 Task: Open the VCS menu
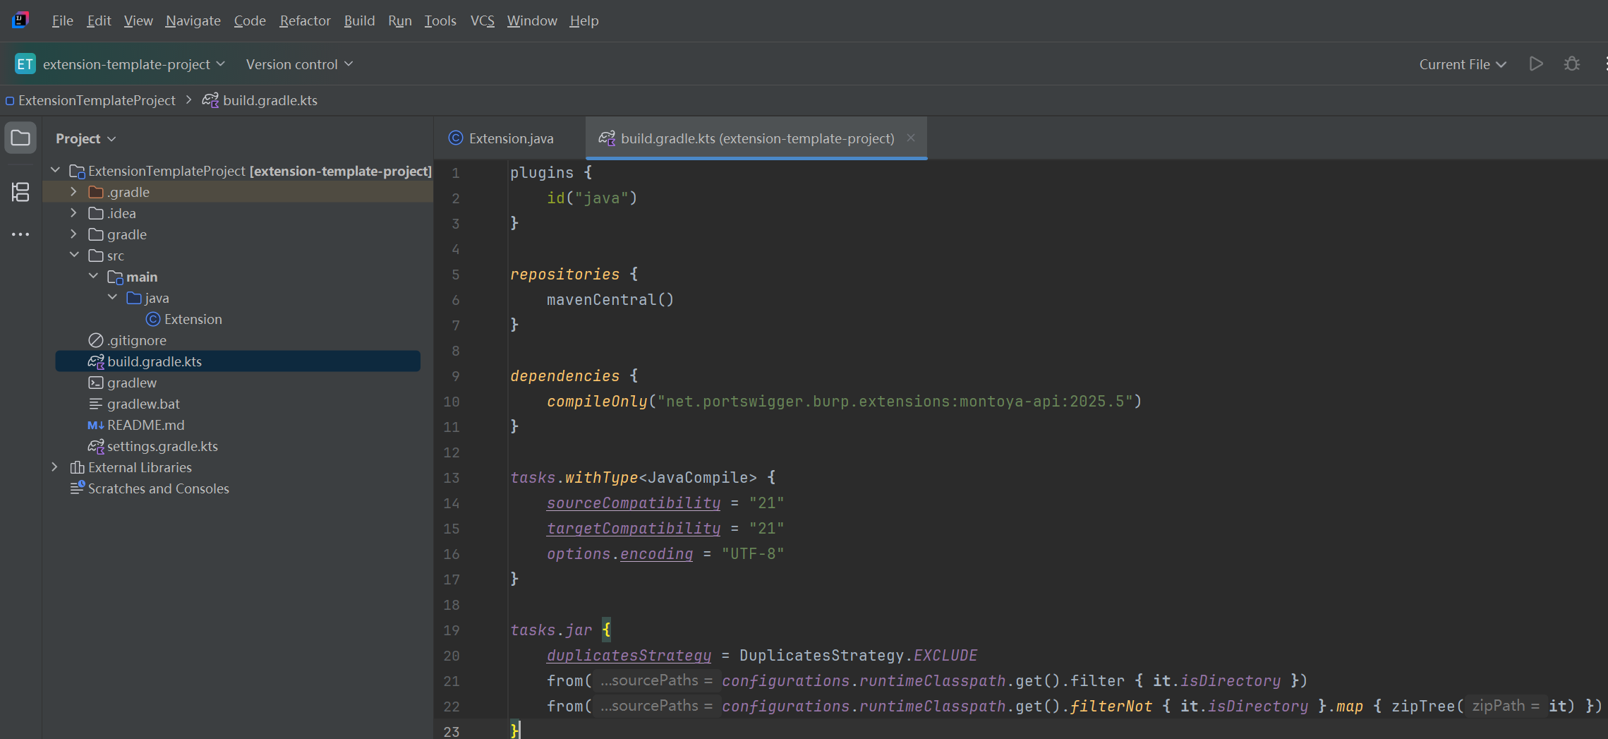[x=482, y=20]
